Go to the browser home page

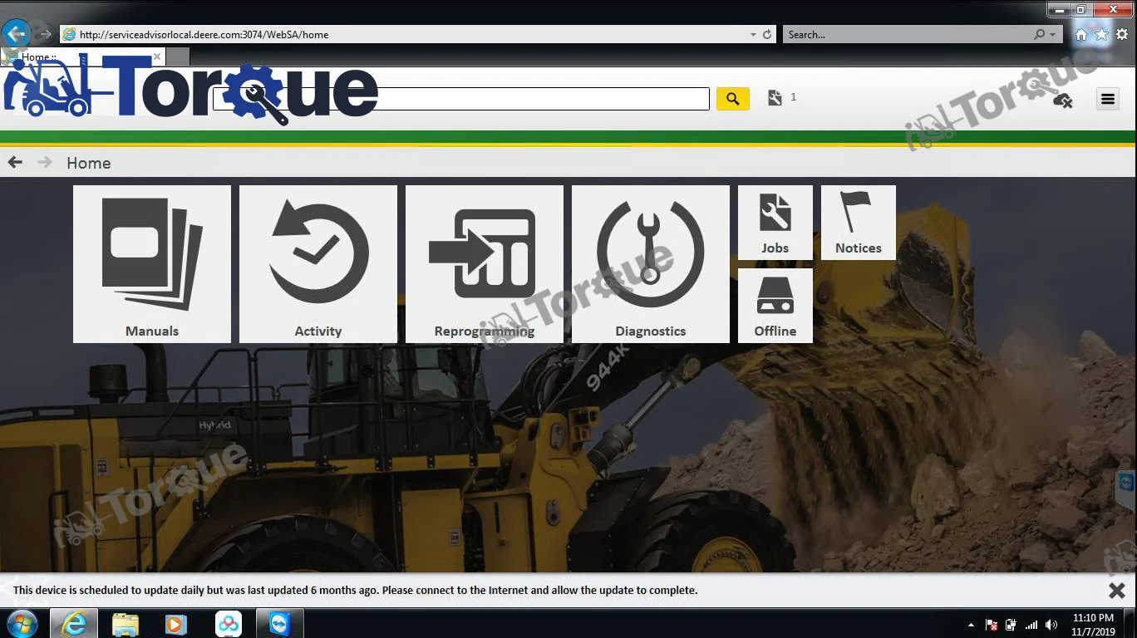coord(1081,35)
